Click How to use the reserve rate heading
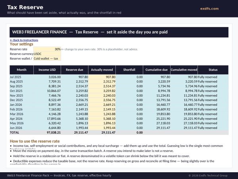Image resolution: width=238 pixels, height=179 pixels. coord(35,141)
